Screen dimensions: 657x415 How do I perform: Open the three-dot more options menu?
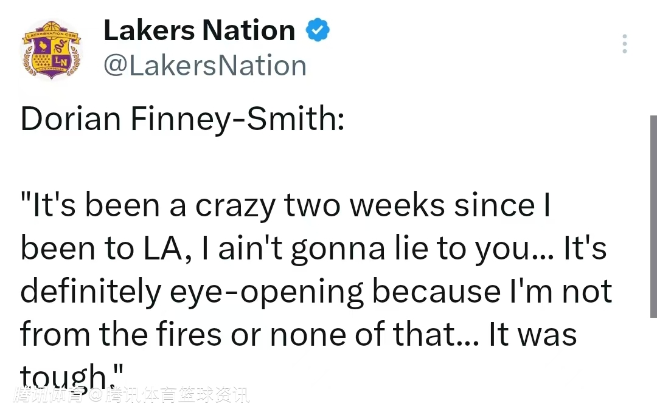pos(624,44)
